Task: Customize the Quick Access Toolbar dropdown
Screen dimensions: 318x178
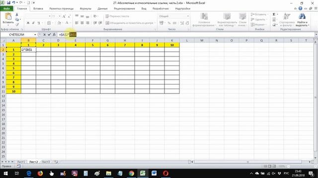Action: click(34, 3)
